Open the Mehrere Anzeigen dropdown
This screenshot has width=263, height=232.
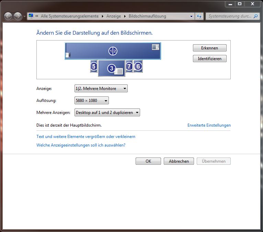point(107,113)
